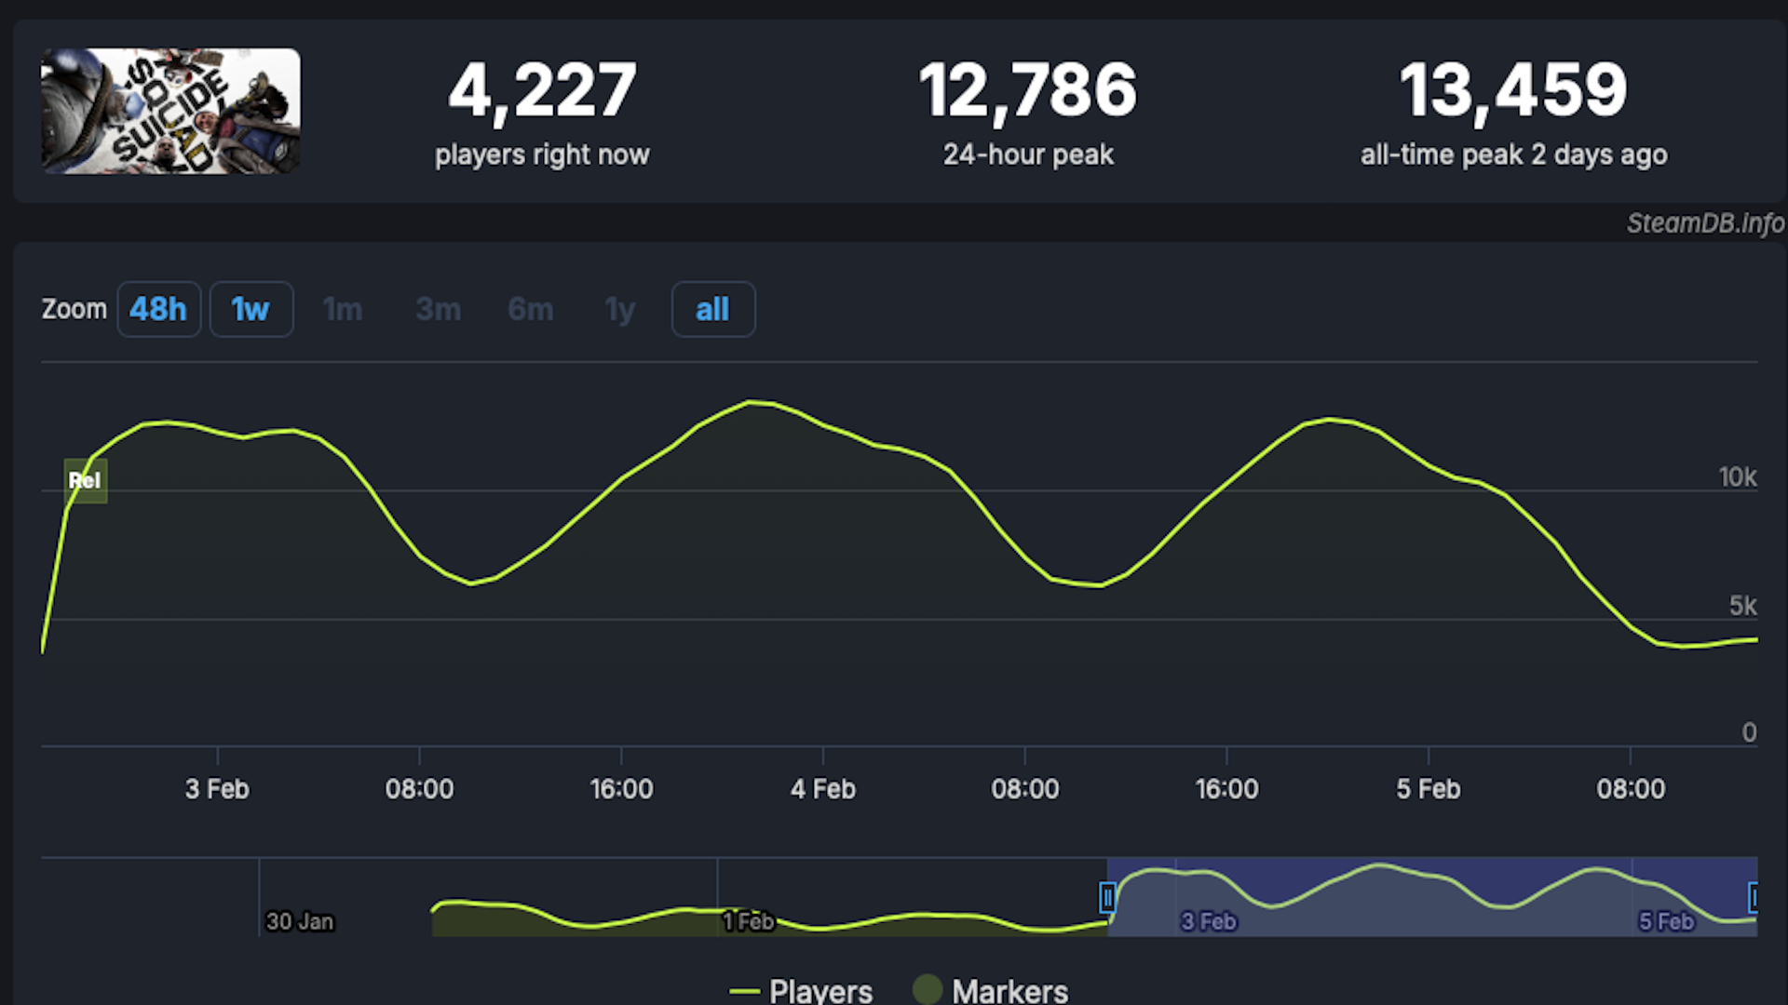Click the 13,459 all-time peak stat
The image size is (1788, 1005).
pos(1512,111)
